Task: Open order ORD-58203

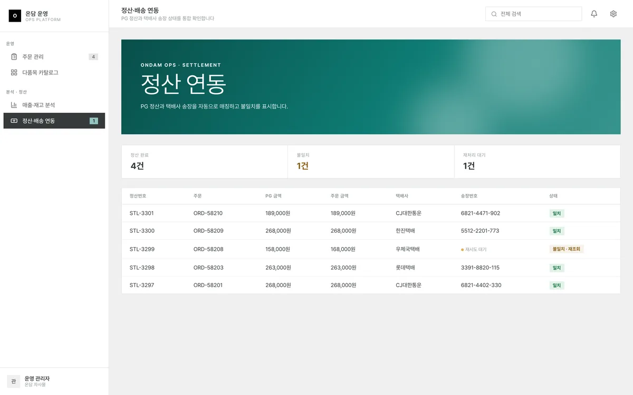Action: (x=208, y=268)
